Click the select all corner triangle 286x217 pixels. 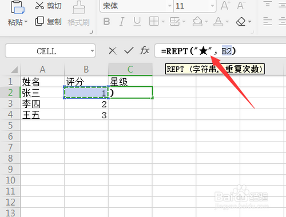pos(14,70)
